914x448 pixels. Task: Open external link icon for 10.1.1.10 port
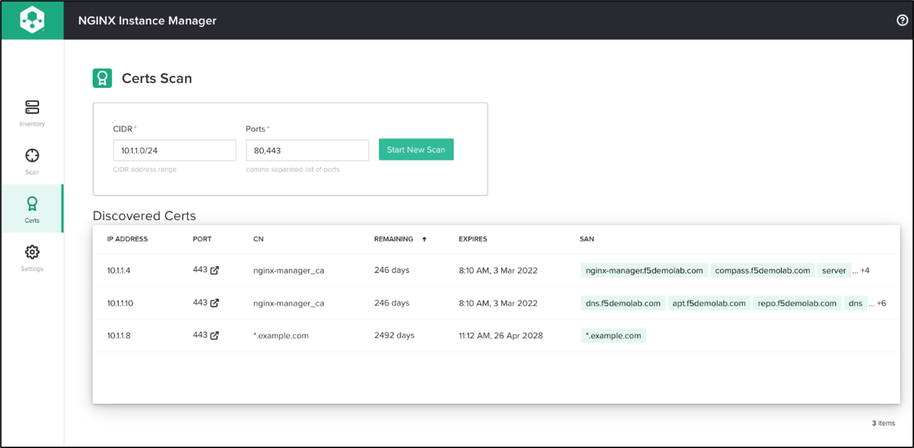tap(214, 303)
